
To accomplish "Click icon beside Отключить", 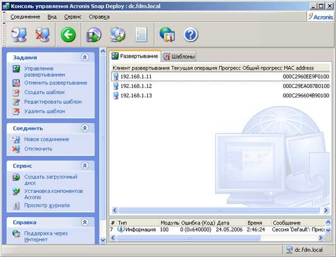I will coord(16,149).
